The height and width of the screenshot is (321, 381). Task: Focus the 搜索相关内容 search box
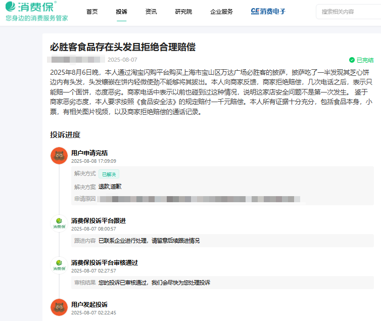coord(349,12)
